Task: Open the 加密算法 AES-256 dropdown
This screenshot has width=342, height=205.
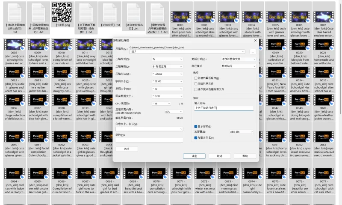Action: [x=241, y=132]
